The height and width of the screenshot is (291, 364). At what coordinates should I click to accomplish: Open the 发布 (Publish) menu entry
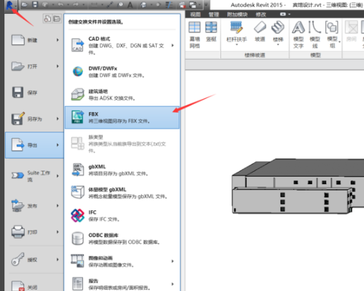(34, 206)
